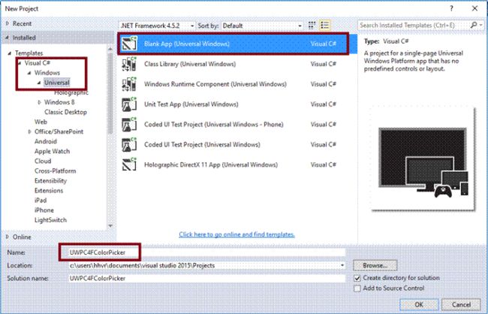Image resolution: width=488 pixels, height=314 pixels.
Task: Switch to medium icons list view
Action: point(324,26)
